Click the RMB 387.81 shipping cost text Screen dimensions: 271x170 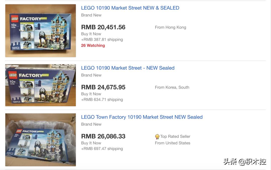coord(102,39)
